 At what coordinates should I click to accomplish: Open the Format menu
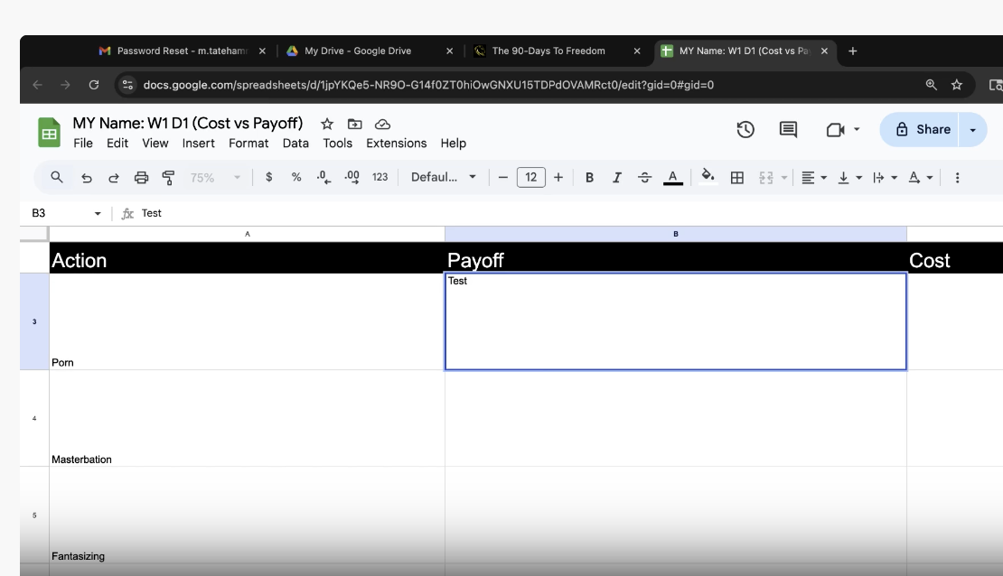tap(248, 144)
